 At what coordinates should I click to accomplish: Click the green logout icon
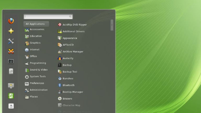pos(11,96)
